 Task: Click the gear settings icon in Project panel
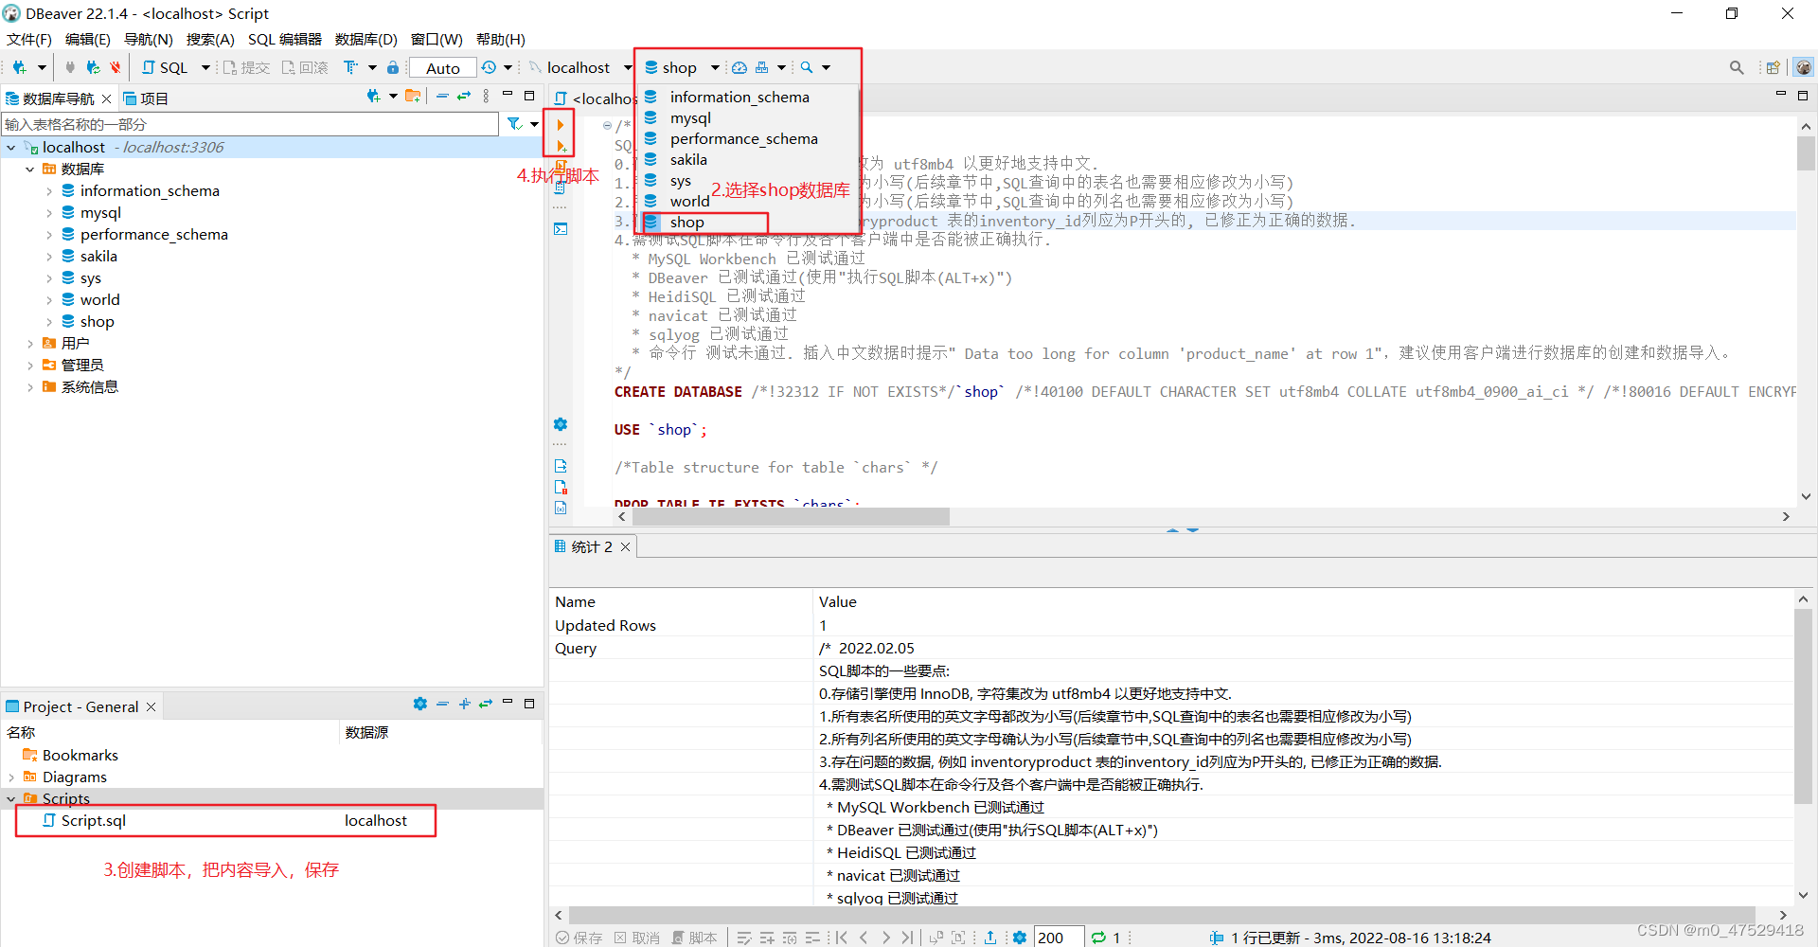(x=420, y=704)
